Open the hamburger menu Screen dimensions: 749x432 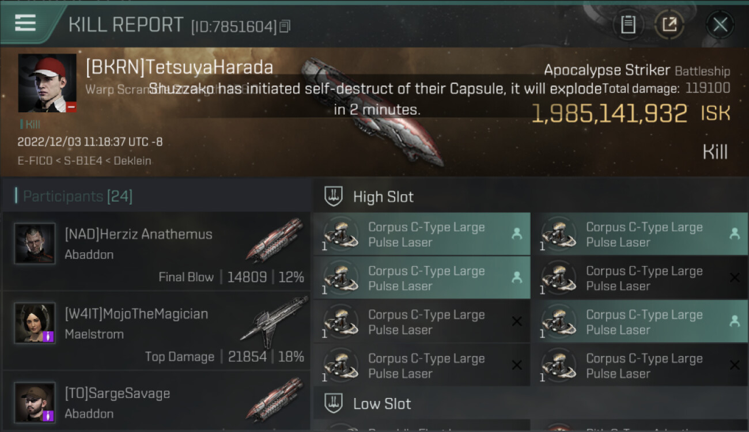point(26,24)
